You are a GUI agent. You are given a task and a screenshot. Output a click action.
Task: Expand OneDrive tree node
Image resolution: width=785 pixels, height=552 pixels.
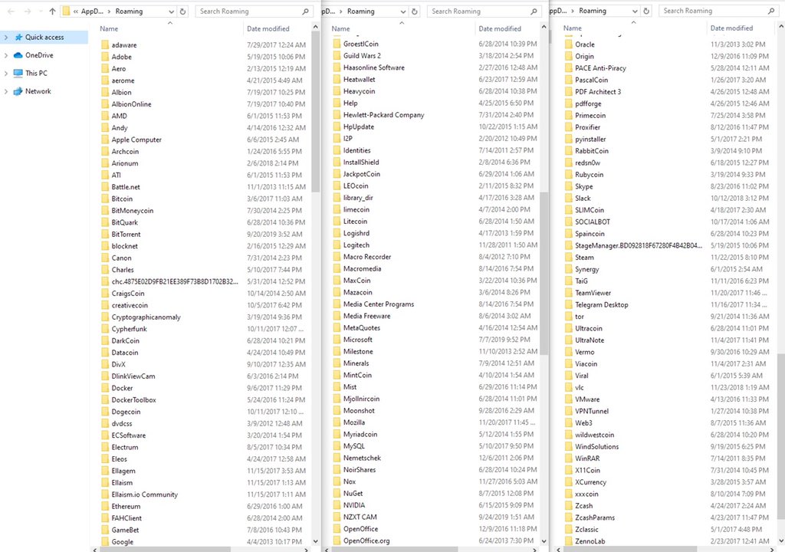point(6,55)
